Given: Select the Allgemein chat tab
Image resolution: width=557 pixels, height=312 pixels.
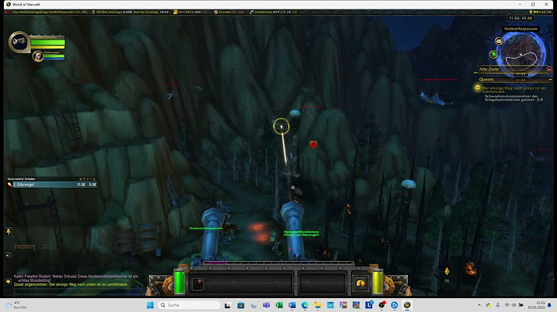Looking at the screenshot, I should point(25,247).
